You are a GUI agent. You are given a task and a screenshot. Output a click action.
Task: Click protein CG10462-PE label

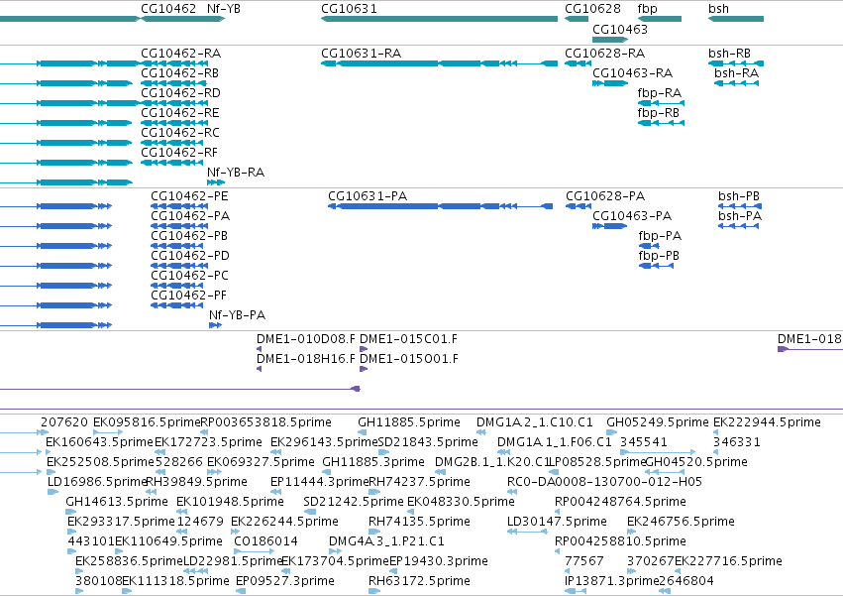(x=189, y=196)
